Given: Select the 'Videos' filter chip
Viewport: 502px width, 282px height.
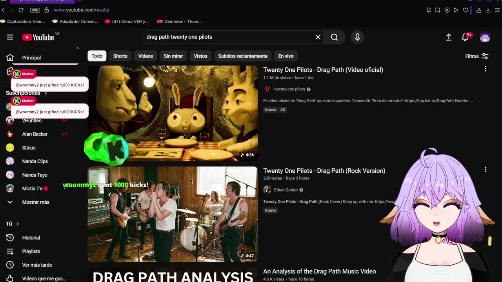Looking at the screenshot, I should pyautogui.click(x=146, y=56).
